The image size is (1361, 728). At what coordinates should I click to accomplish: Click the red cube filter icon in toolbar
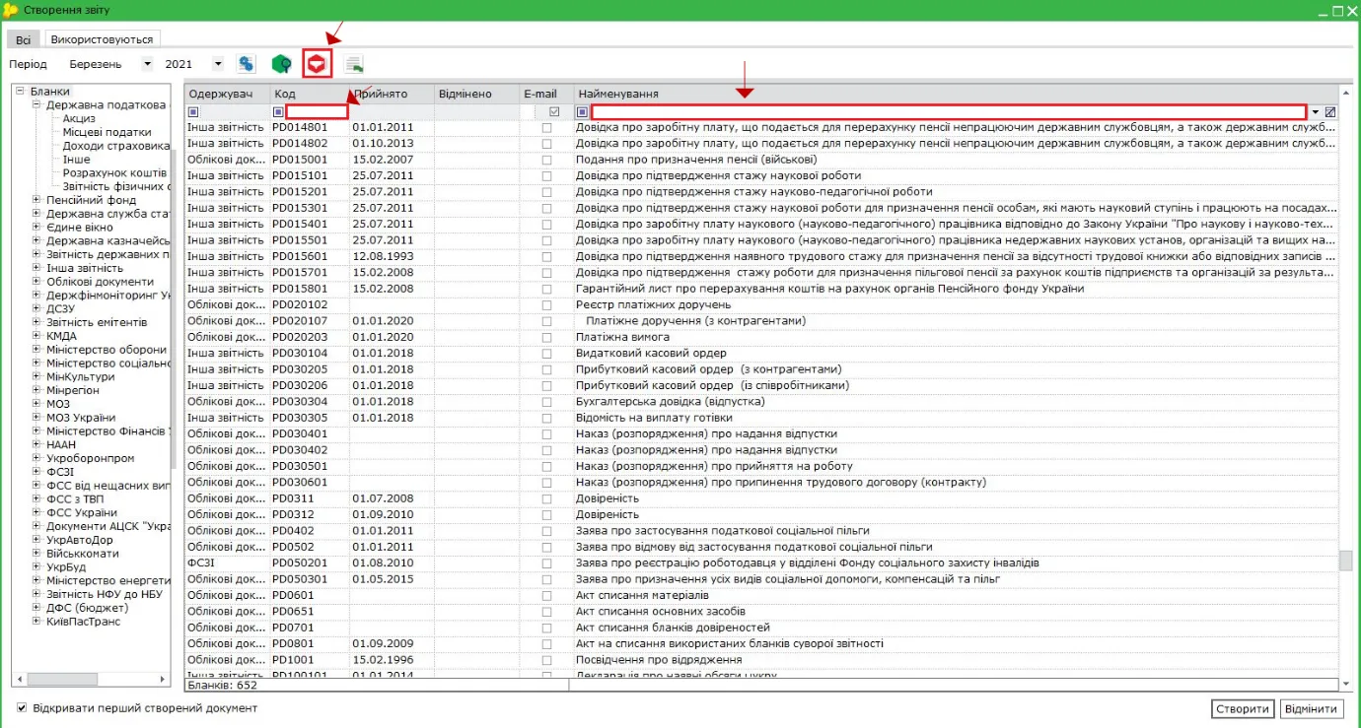[x=317, y=64]
